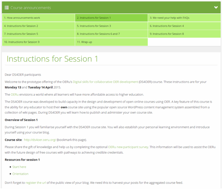Open the ds4oer.oeru.org course site link
The width and height of the screenshot is (223, 191).
tap(40, 140)
